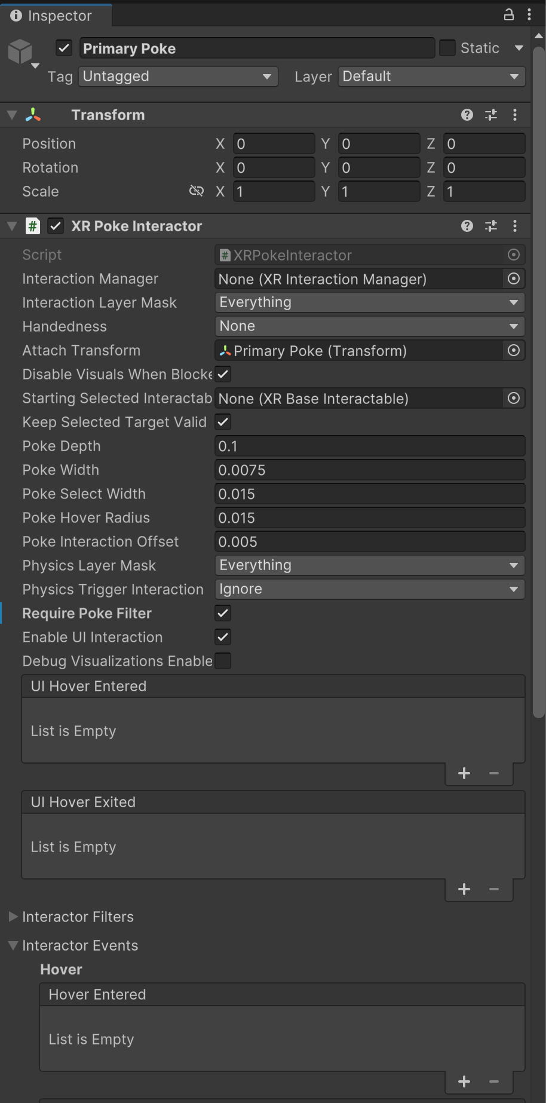Open the Tag dropdown showing Untagged
Image resolution: width=546 pixels, height=1103 pixels.
(178, 76)
